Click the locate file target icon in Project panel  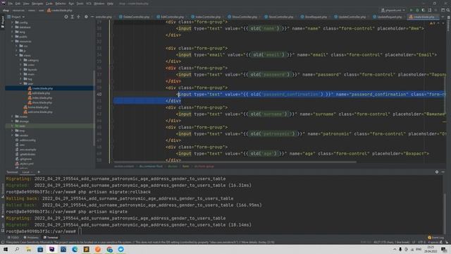point(66,17)
